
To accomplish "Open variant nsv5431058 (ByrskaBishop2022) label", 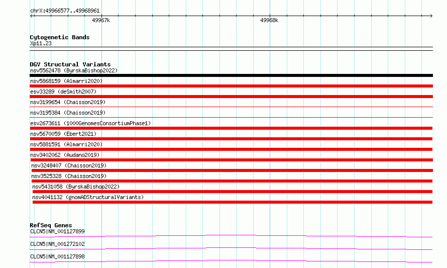I will [x=76, y=187].
